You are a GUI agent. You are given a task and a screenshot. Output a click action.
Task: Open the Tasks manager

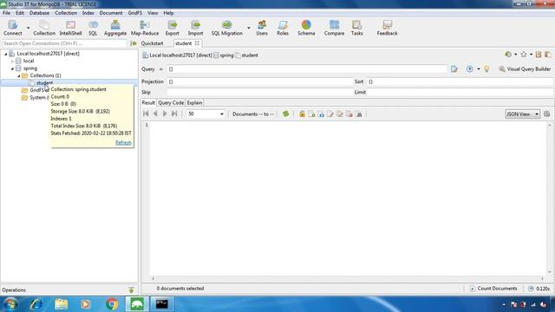(x=356, y=28)
